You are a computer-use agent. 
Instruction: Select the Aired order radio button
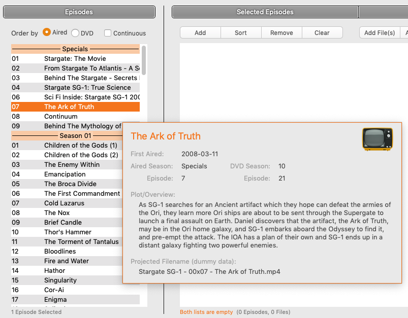click(47, 32)
